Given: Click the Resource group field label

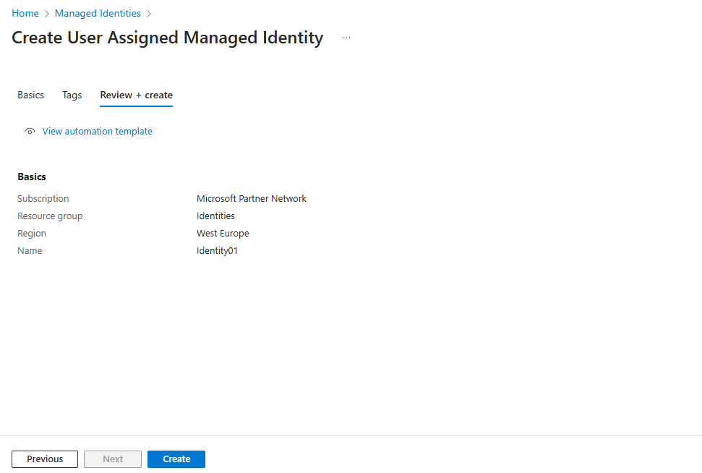Looking at the screenshot, I should [x=50, y=216].
